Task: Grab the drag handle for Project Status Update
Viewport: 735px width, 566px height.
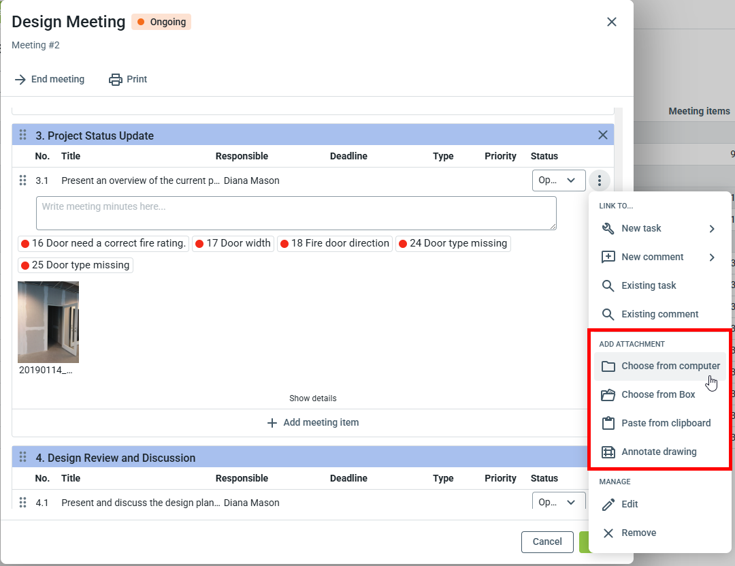Action: coord(23,136)
